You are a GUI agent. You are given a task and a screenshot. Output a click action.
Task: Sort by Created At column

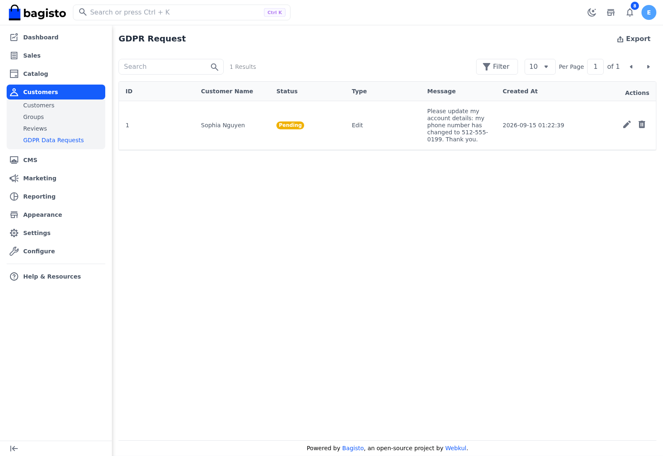pos(520,91)
